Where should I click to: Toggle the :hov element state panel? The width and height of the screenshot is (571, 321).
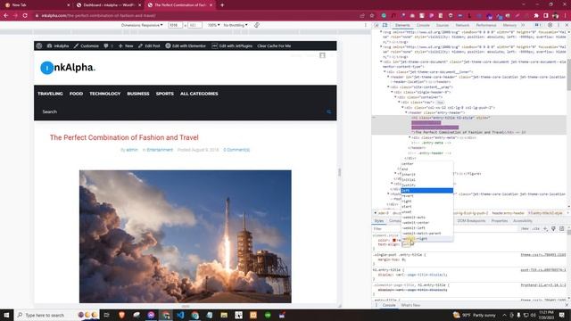(x=525, y=228)
